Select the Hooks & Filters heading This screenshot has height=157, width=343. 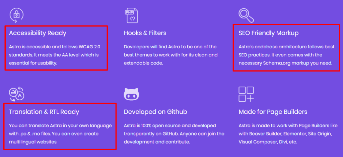[145, 33]
